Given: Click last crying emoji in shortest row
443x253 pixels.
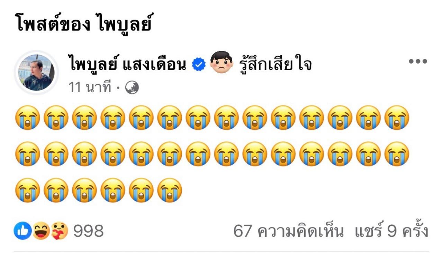Looking at the screenshot, I should 170,190.
